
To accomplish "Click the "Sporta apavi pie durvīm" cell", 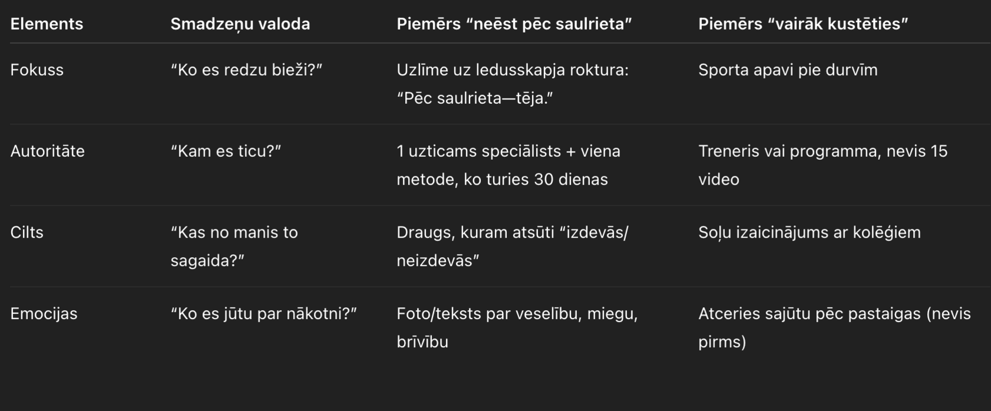I will click(x=787, y=70).
